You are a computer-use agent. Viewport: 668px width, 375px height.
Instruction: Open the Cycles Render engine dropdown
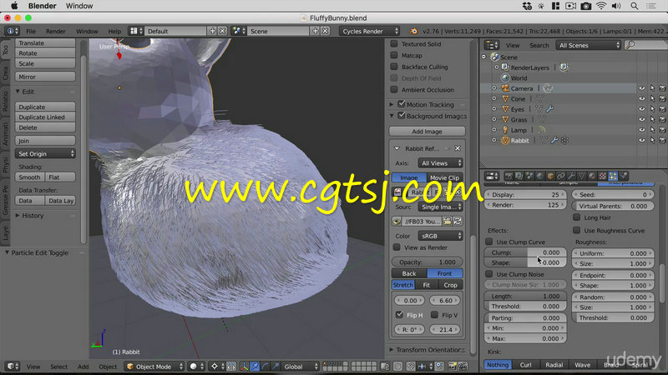tap(369, 31)
